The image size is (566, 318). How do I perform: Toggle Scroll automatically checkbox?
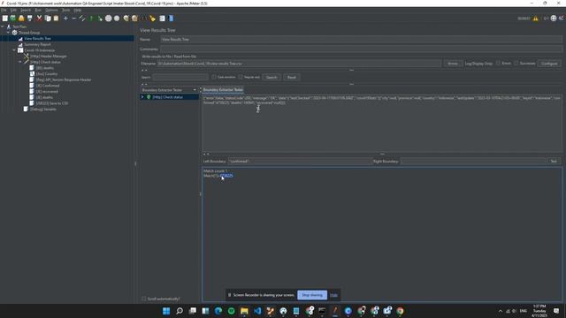[x=144, y=299]
